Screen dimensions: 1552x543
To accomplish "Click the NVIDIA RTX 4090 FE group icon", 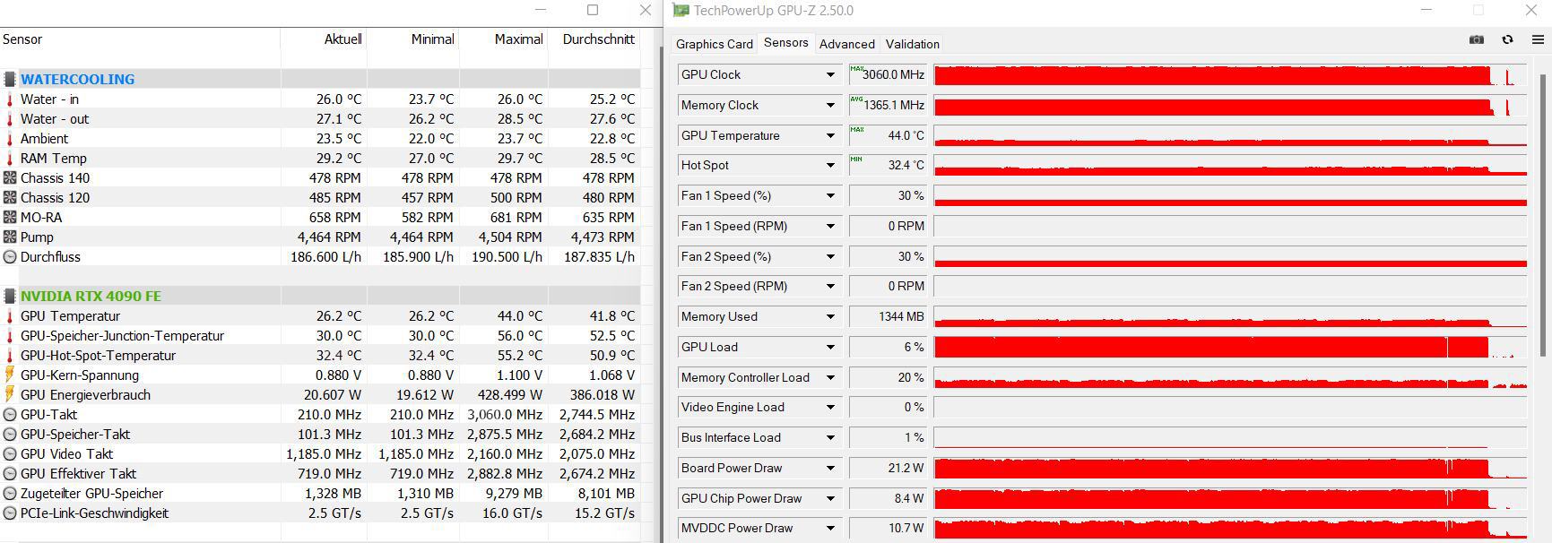I will 10,296.
